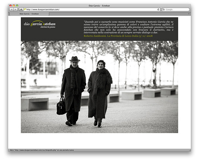Click the clarinet & piano tagline

tap(48, 27)
